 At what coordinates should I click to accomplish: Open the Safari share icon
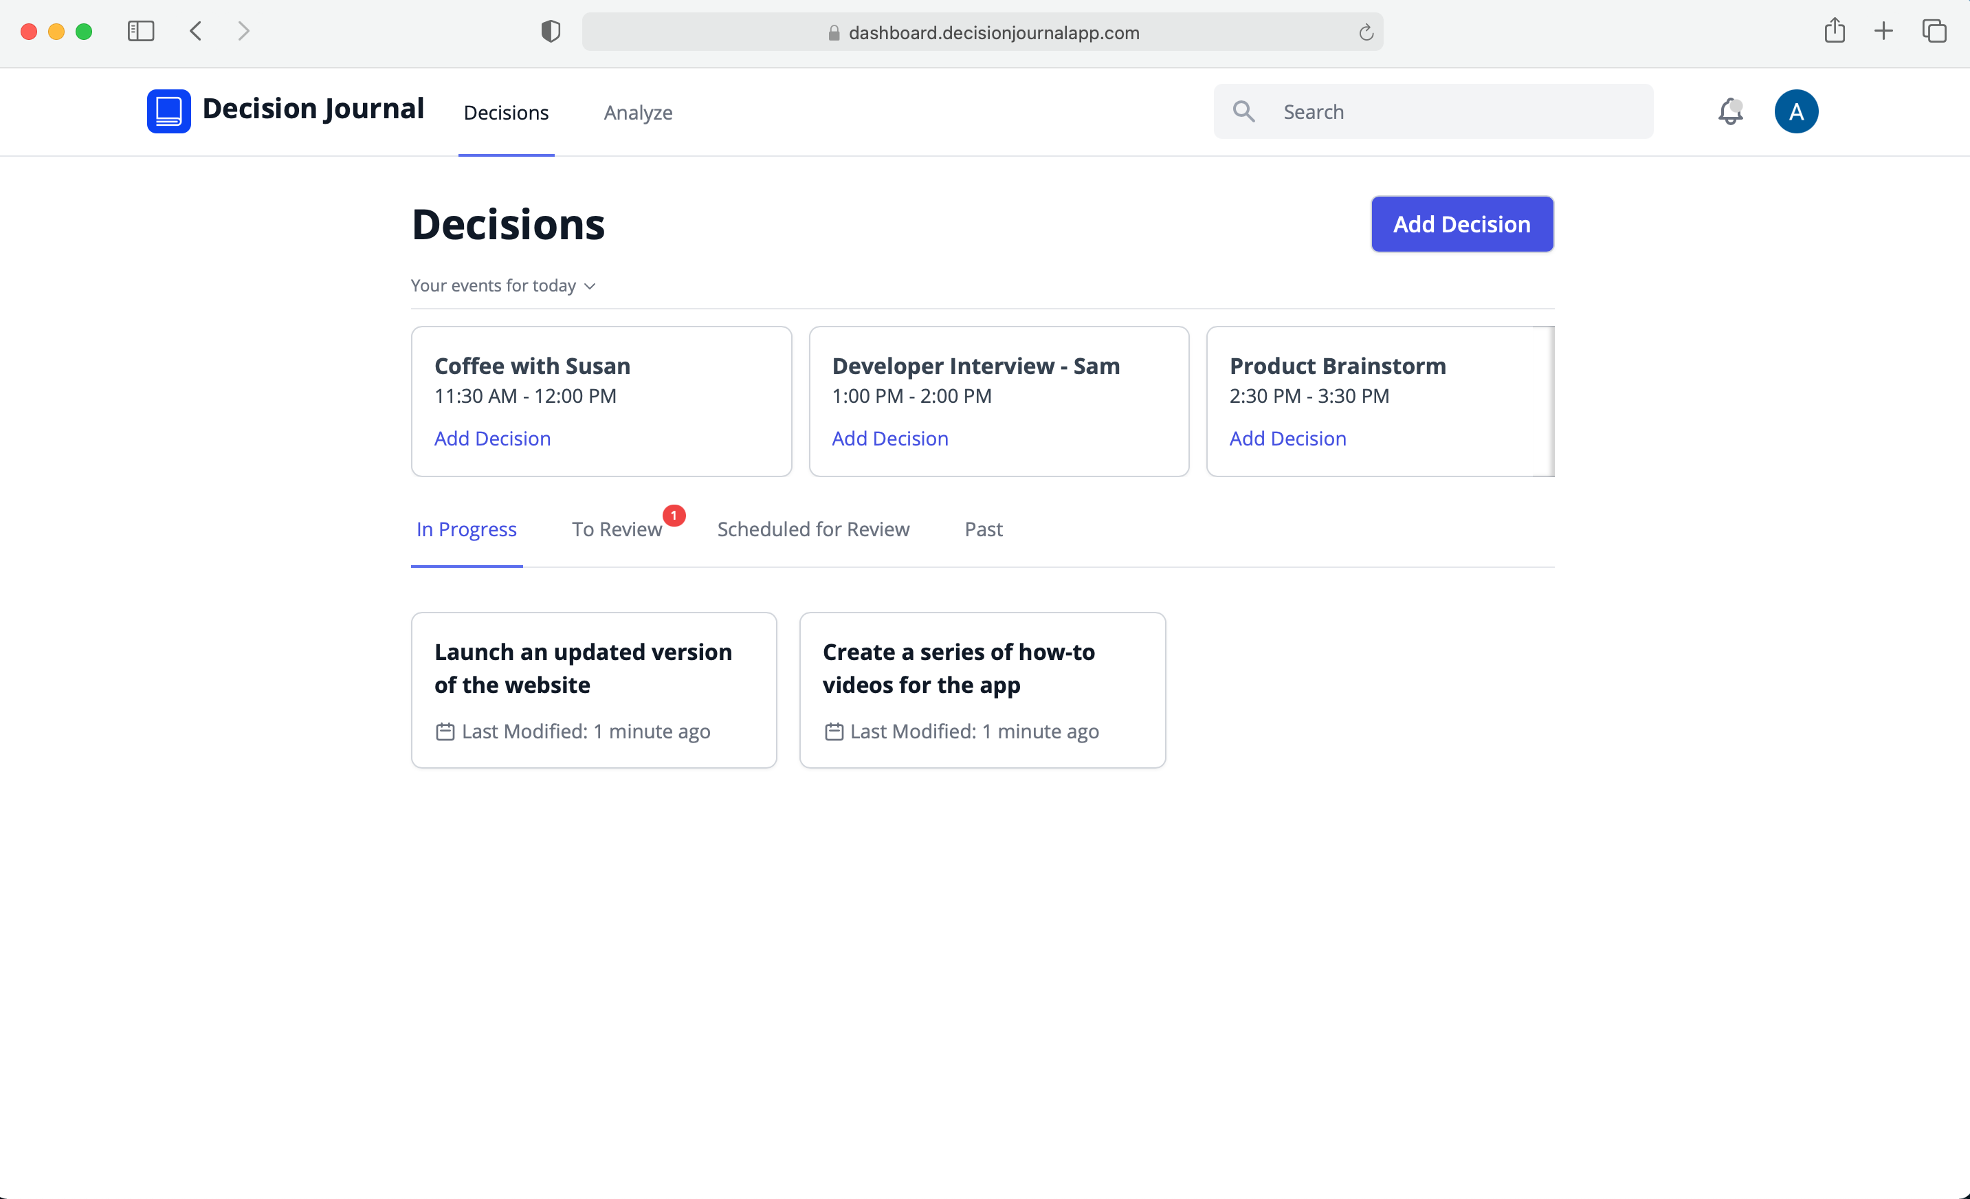1835,31
